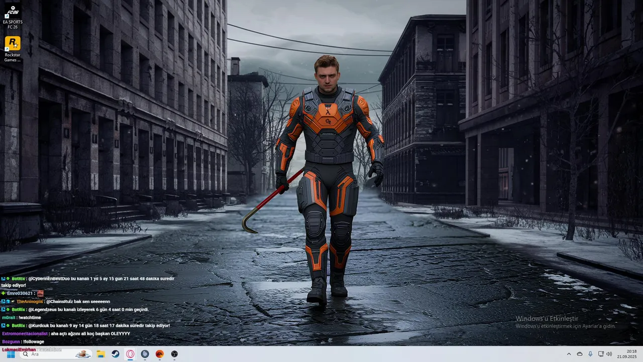Screen dimensions: 643x362
Task: Open the EA app from the taskbar
Action: 160,354
